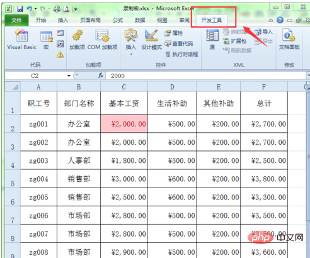Select highlighted cell C2 ¥2,000.00
The height and width of the screenshot is (258, 310).
[x=124, y=123]
